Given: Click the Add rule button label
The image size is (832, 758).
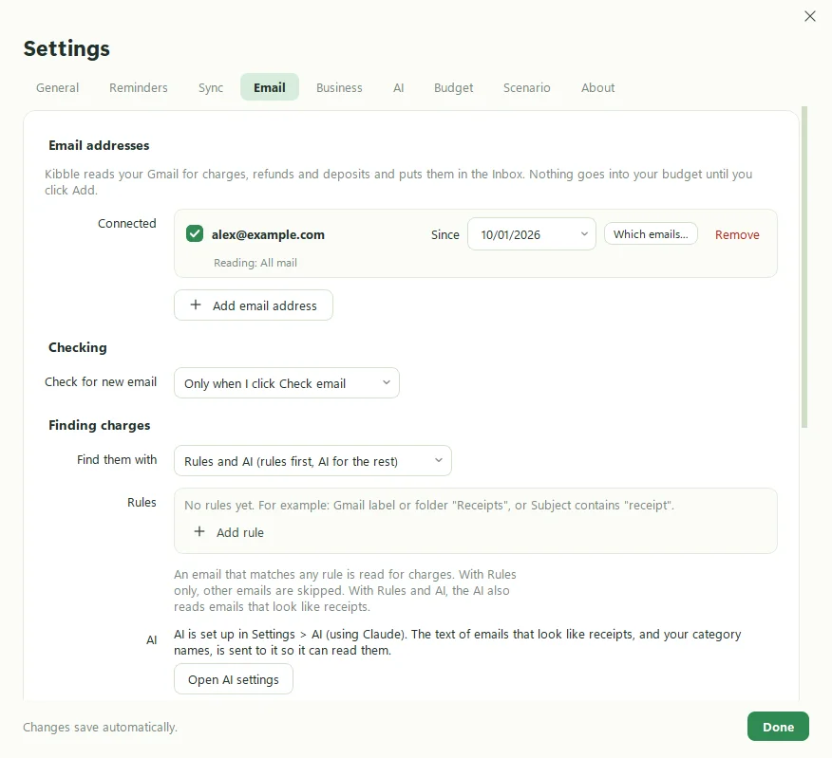Looking at the screenshot, I should click(240, 533).
